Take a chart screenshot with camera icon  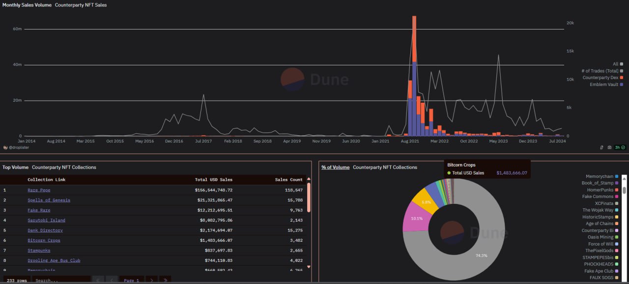click(609, 147)
